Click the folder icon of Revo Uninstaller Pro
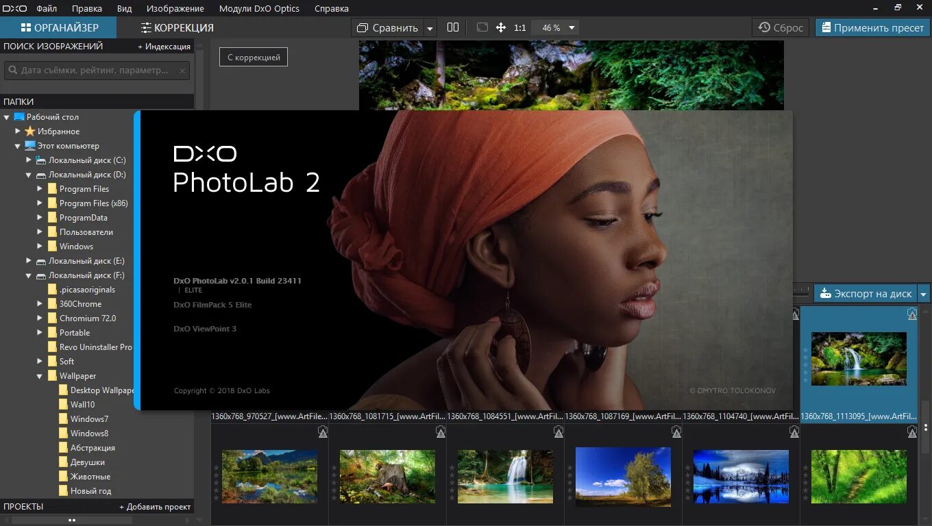Viewport: 932px width, 526px height. [52, 347]
